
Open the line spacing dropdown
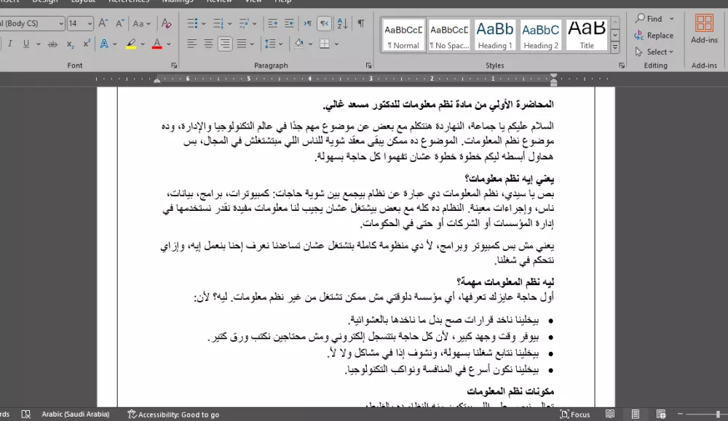272,44
